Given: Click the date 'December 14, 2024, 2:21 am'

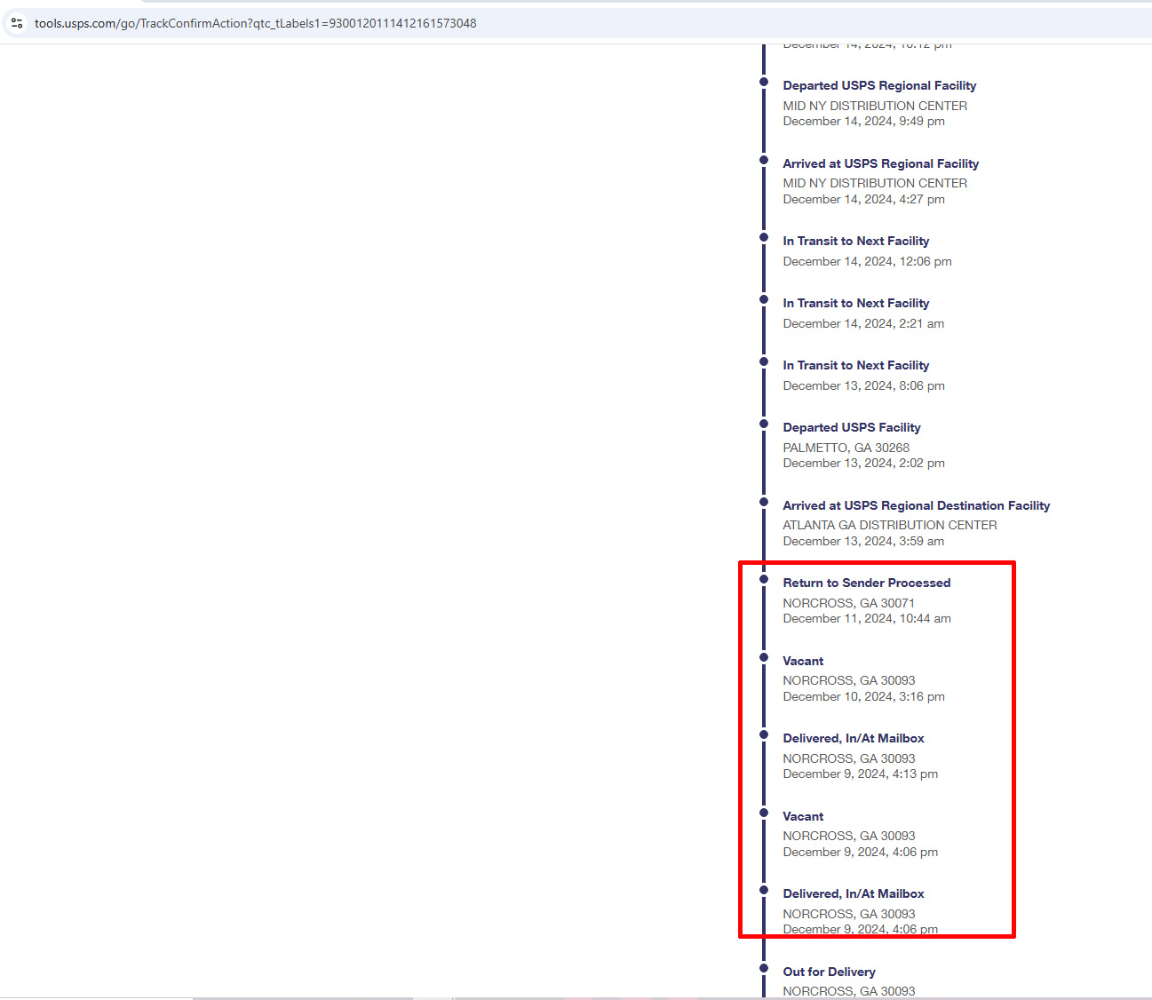Looking at the screenshot, I should coord(863,323).
